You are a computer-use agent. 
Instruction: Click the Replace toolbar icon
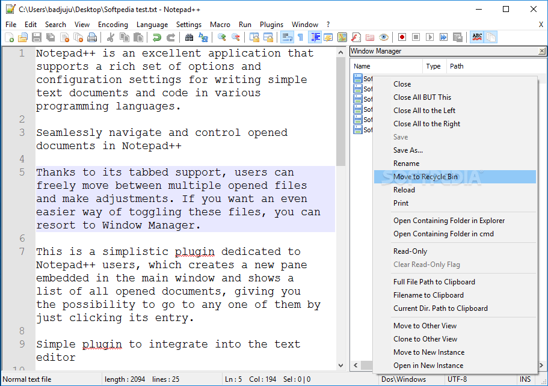pos(203,37)
